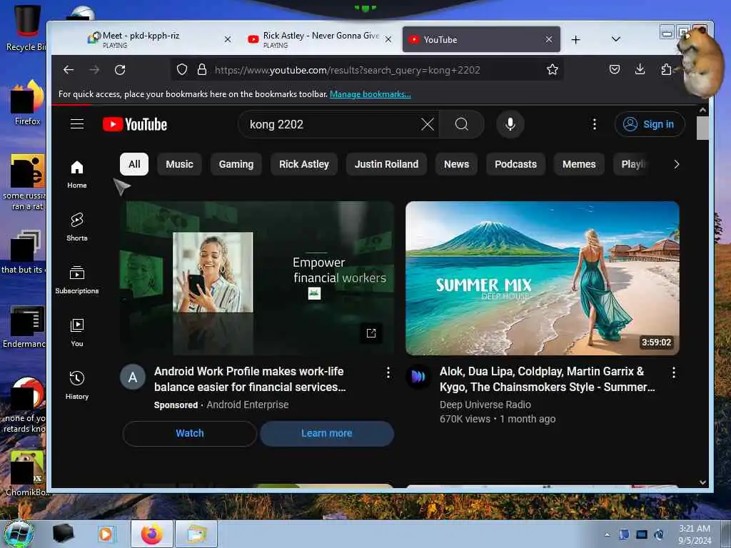
Task: Switch to Rick Astley Never Gonna Give tab
Action: [x=322, y=40]
